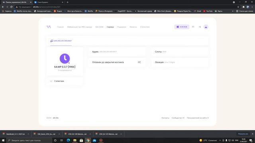This screenshot has height=143, width=255.
Task: Open the Статистика header menu item
Action: (145, 27)
